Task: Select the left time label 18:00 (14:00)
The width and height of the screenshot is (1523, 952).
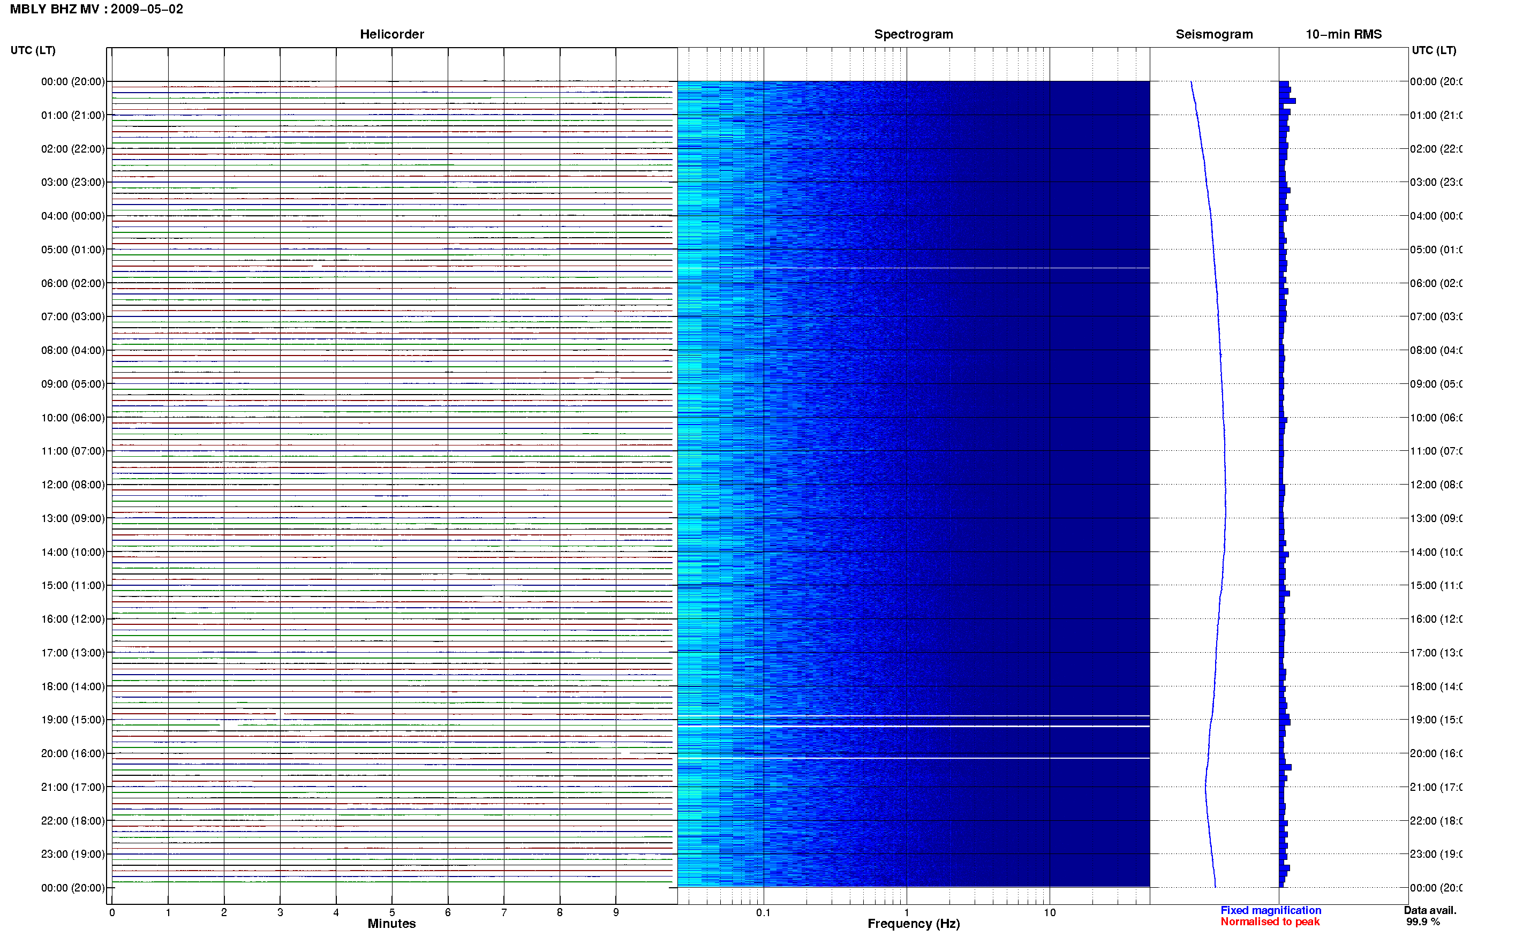Action: tap(73, 686)
